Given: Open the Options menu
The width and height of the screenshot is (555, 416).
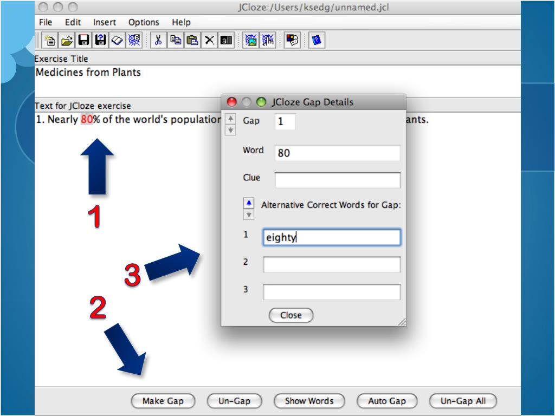Looking at the screenshot, I should point(144,22).
